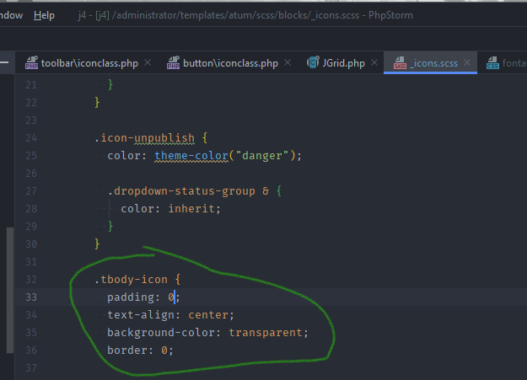Click the background-color property name
Viewport: 527px width, 380px height.
tap(161, 333)
